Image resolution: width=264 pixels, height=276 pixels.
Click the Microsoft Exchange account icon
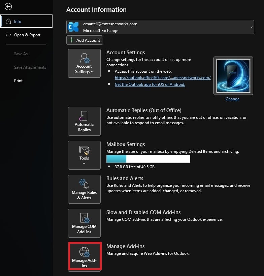click(x=73, y=27)
